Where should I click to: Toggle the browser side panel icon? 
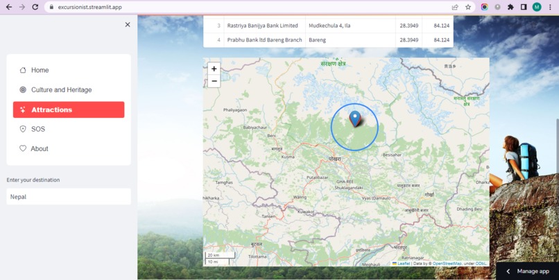[x=524, y=7]
